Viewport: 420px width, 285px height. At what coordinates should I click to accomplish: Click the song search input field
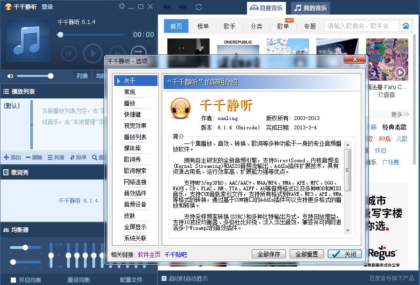pyautogui.click(x=361, y=26)
